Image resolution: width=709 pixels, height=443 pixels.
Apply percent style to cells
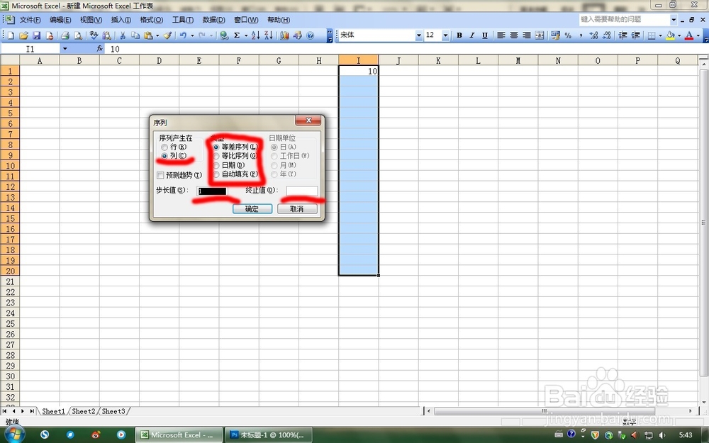click(568, 35)
